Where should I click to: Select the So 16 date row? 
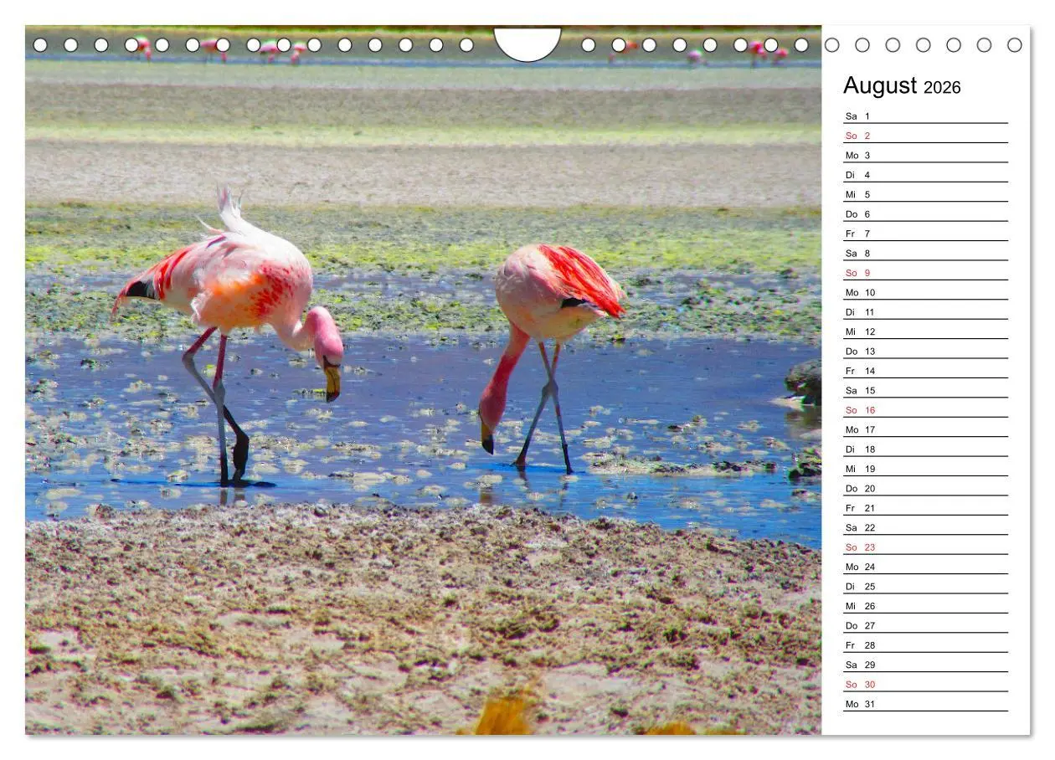tap(925, 410)
